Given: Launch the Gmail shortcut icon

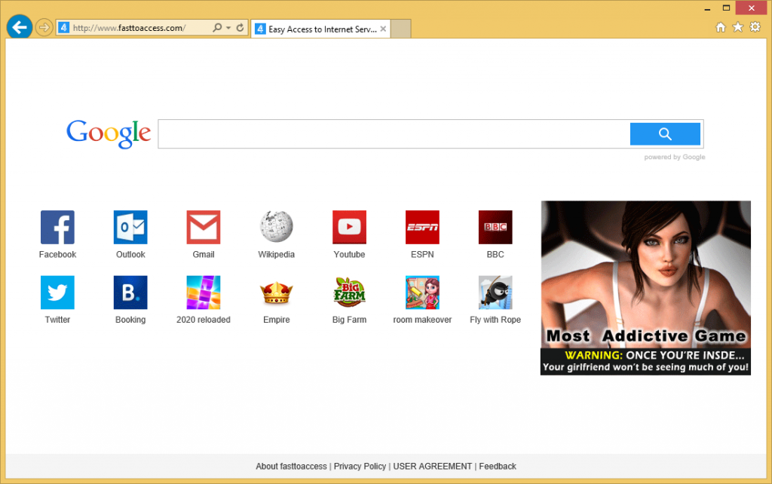Looking at the screenshot, I should (204, 227).
